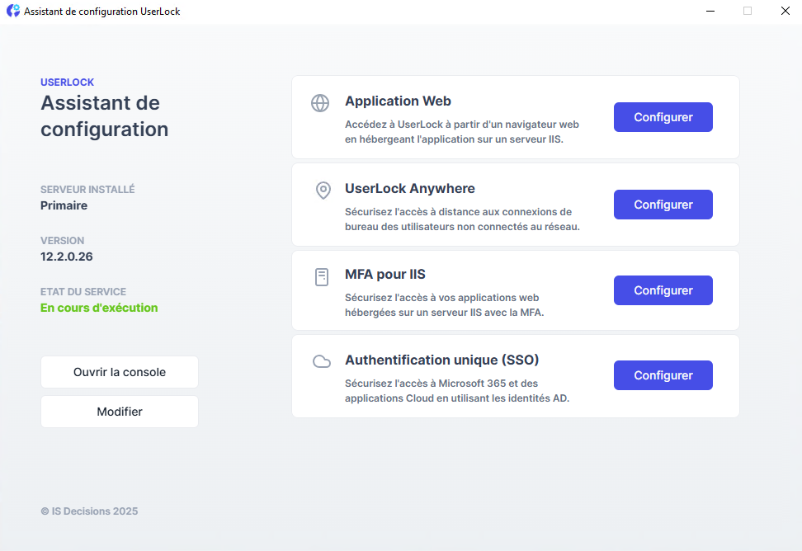
Task: Click the Application Web description text
Action: (x=462, y=132)
